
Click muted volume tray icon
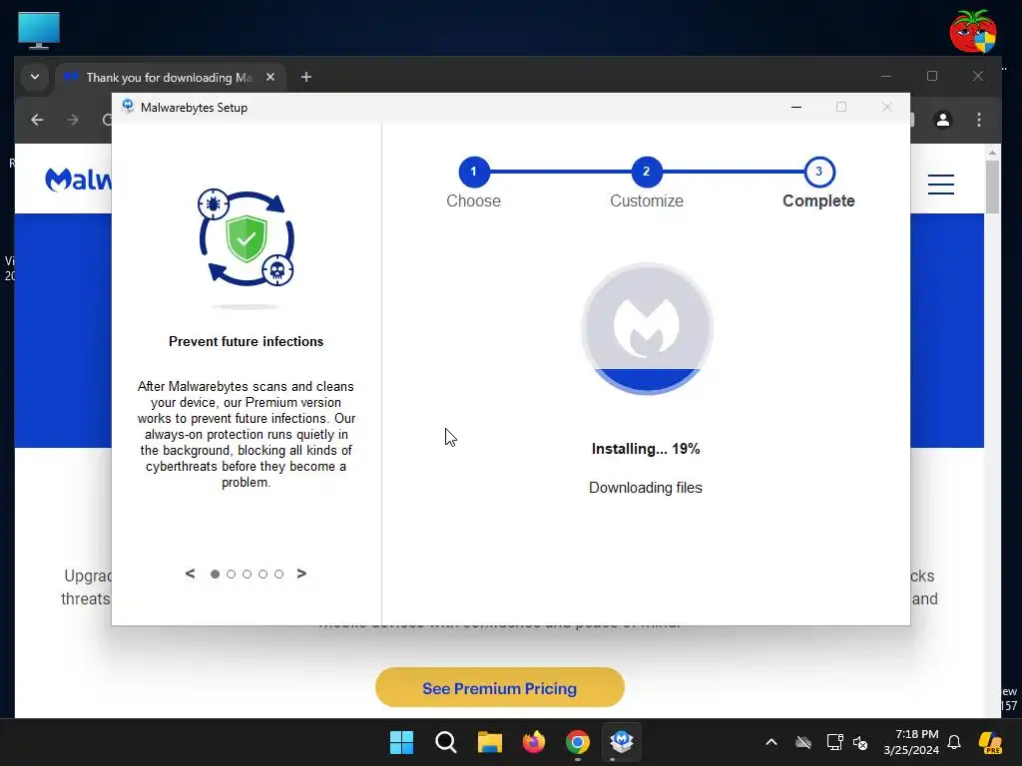click(x=860, y=742)
